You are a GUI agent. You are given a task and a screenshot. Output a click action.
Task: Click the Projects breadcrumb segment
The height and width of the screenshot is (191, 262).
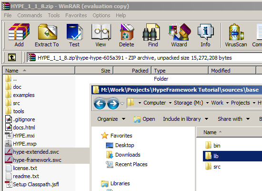tap(240, 103)
